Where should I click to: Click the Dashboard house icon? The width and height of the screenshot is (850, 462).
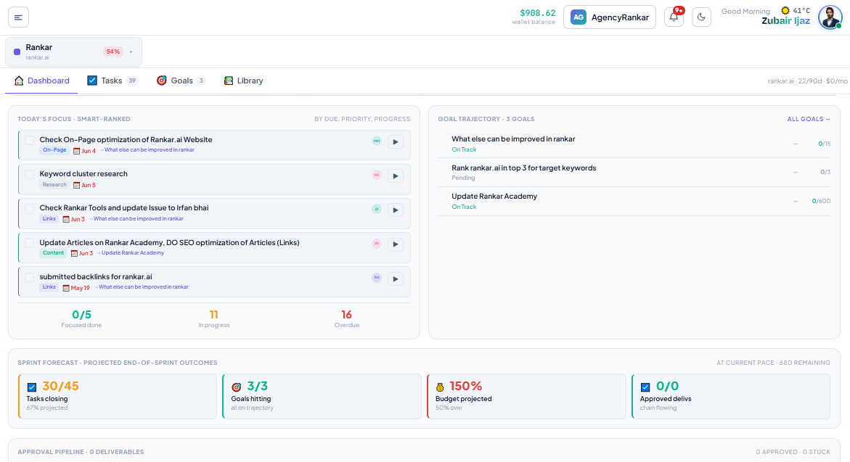(19, 81)
